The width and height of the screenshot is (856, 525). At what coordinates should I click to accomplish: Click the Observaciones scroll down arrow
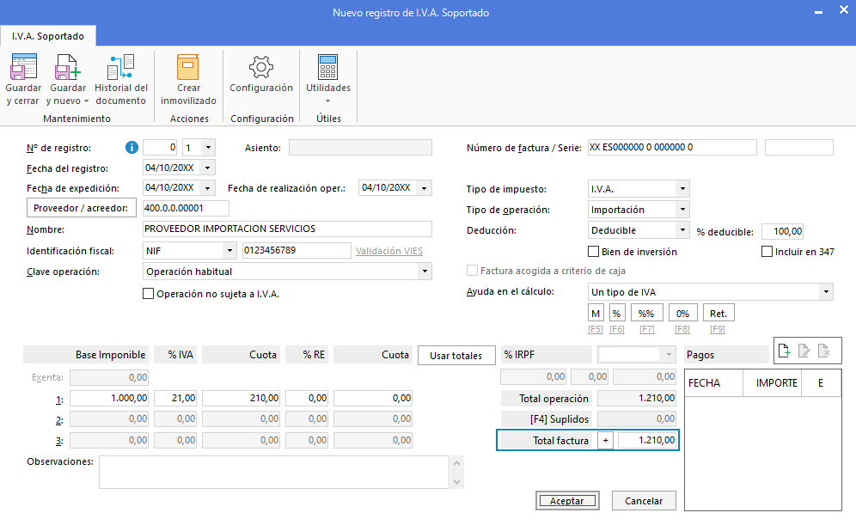457,481
